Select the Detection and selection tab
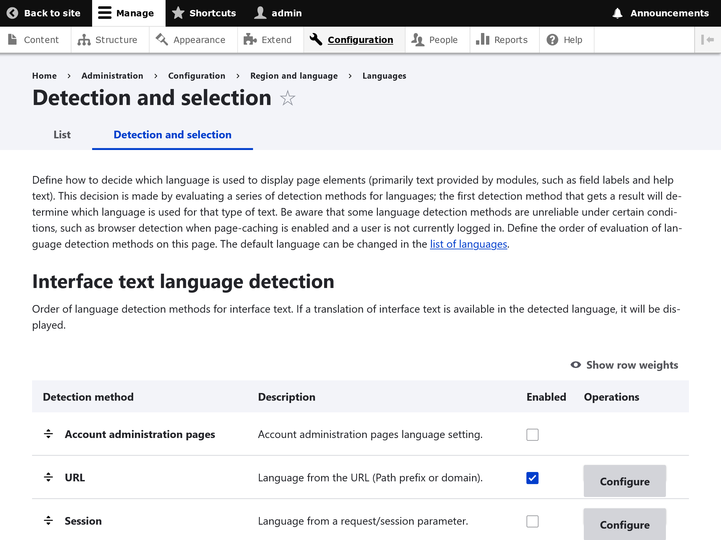 pyautogui.click(x=173, y=135)
